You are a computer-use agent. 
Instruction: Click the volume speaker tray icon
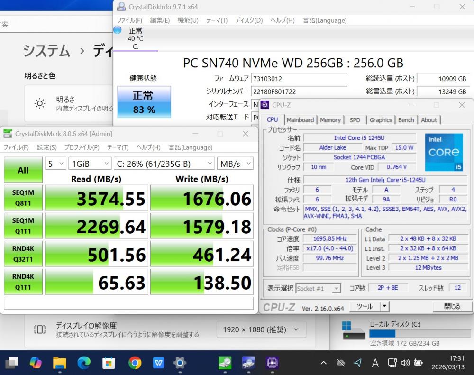point(405,363)
